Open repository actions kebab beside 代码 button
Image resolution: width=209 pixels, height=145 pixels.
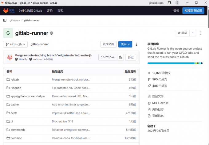(x=136, y=44)
